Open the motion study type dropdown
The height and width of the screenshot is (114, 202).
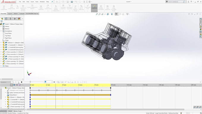coord(5,82)
